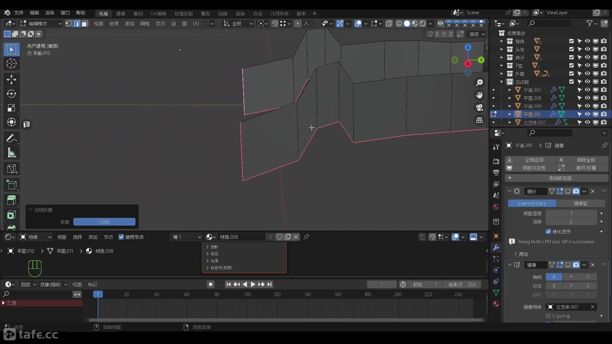Image resolution: width=612 pixels, height=344 pixels.
Task: Select the Inset Faces tool
Action: tap(11, 215)
